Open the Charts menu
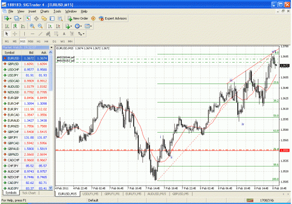Image resolution: width=292 pixels, height=204 pixels. 45,11
